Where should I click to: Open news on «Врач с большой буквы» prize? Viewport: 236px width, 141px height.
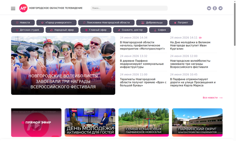click(143, 82)
